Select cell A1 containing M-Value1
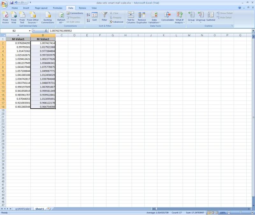The width and height of the screenshot is (255, 215). pos(18,39)
